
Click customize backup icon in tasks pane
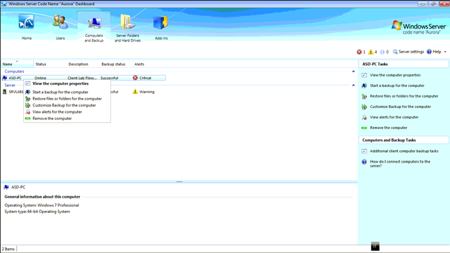(x=364, y=107)
